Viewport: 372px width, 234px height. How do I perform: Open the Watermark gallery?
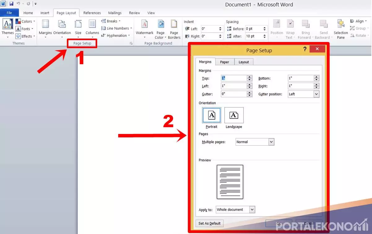145,29
